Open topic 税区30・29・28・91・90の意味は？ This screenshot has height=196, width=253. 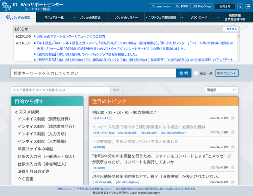pos(124,112)
